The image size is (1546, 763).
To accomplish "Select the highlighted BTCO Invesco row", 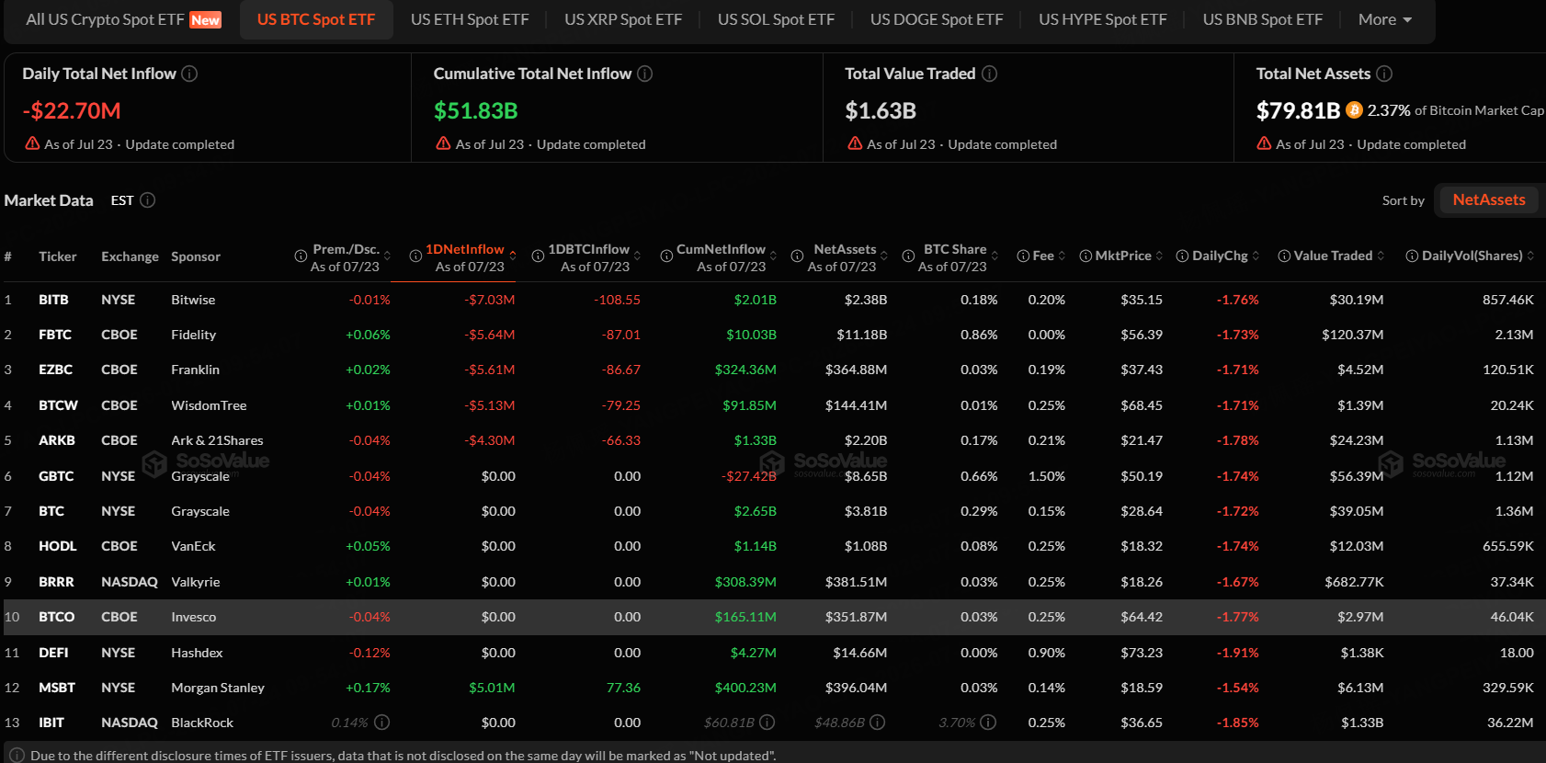I will [x=773, y=617].
